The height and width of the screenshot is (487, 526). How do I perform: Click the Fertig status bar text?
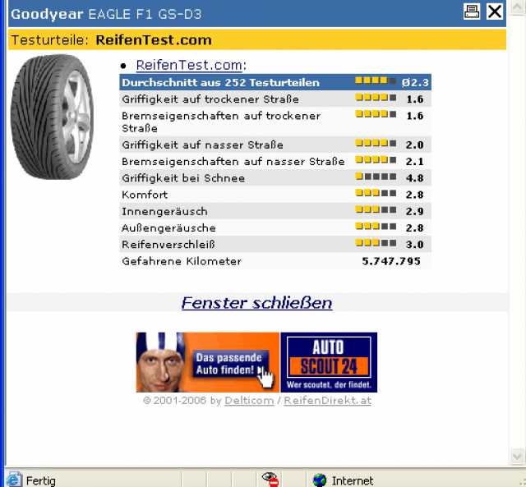point(41,481)
